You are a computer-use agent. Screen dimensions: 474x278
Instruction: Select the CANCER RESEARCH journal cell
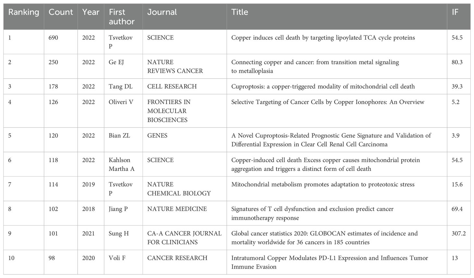[177, 258]
